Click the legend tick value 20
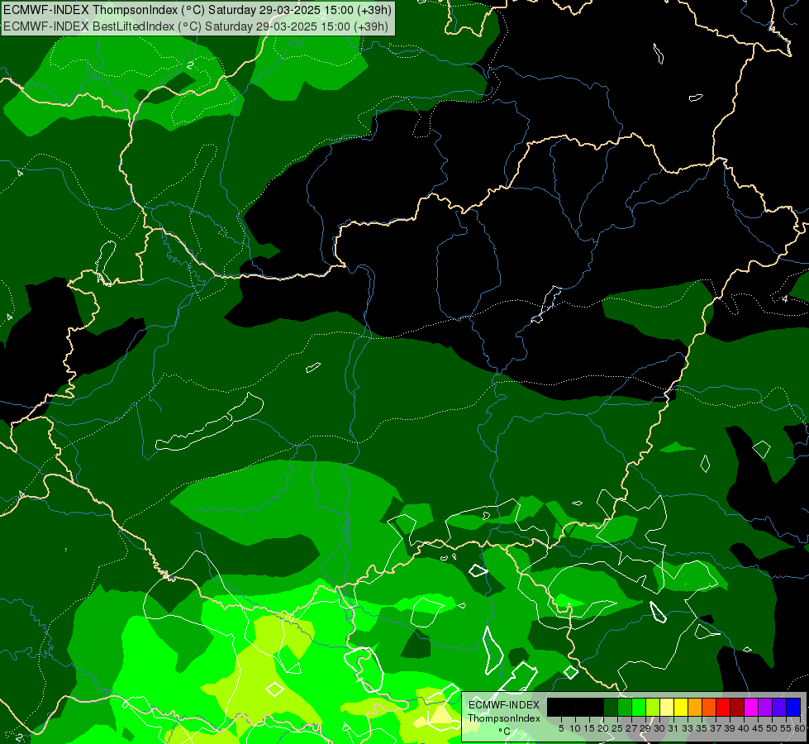Image resolution: width=809 pixels, height=744 pixels. pos(604,728)
